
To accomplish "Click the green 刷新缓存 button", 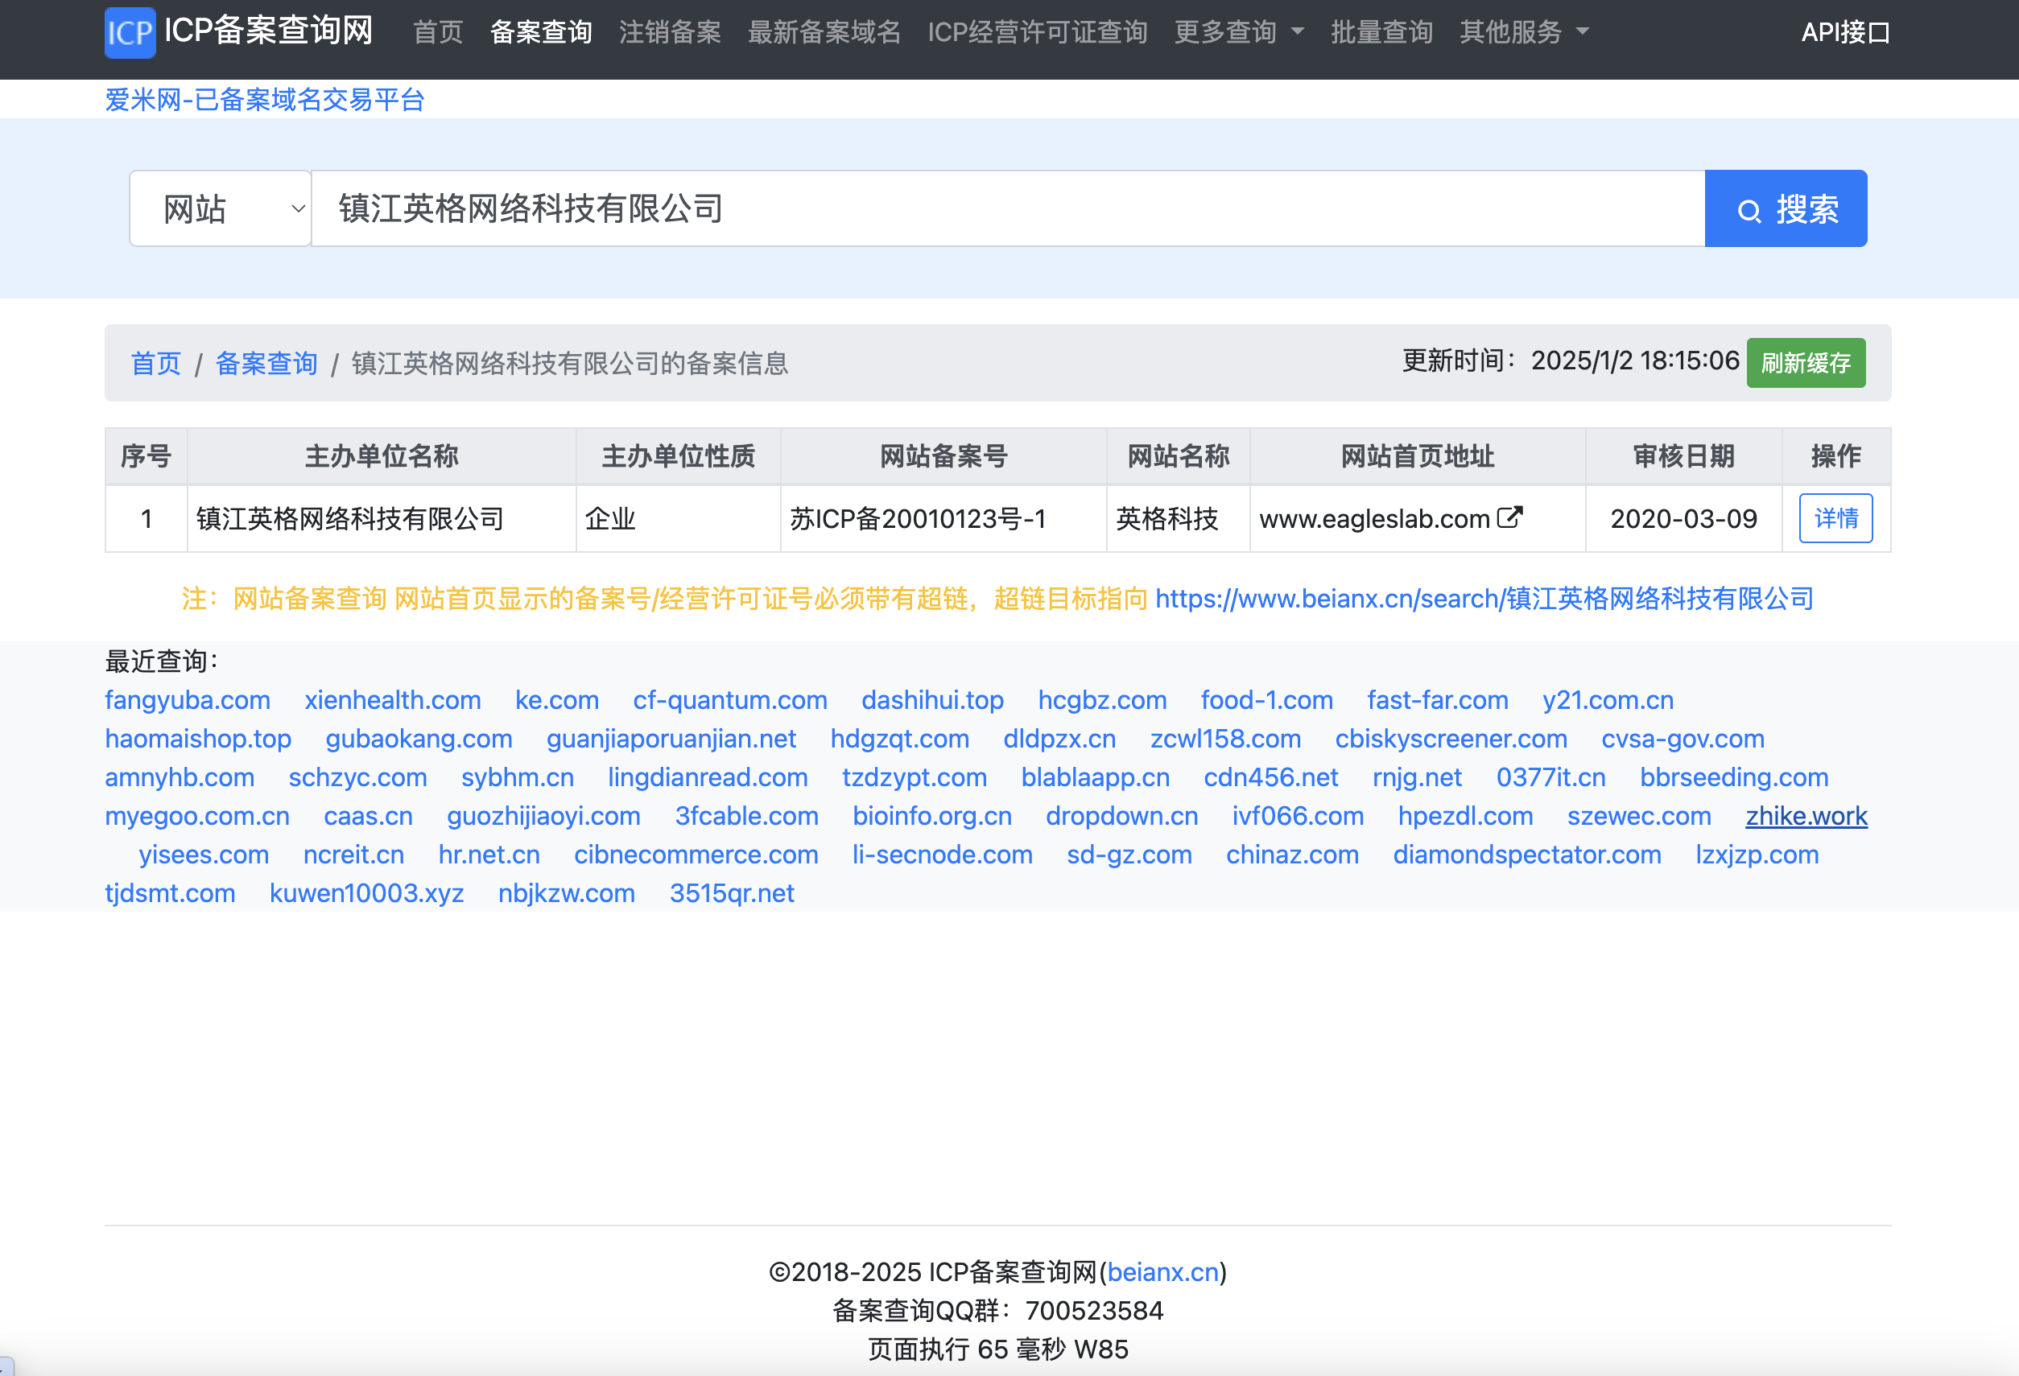I will pos(1806,363).
